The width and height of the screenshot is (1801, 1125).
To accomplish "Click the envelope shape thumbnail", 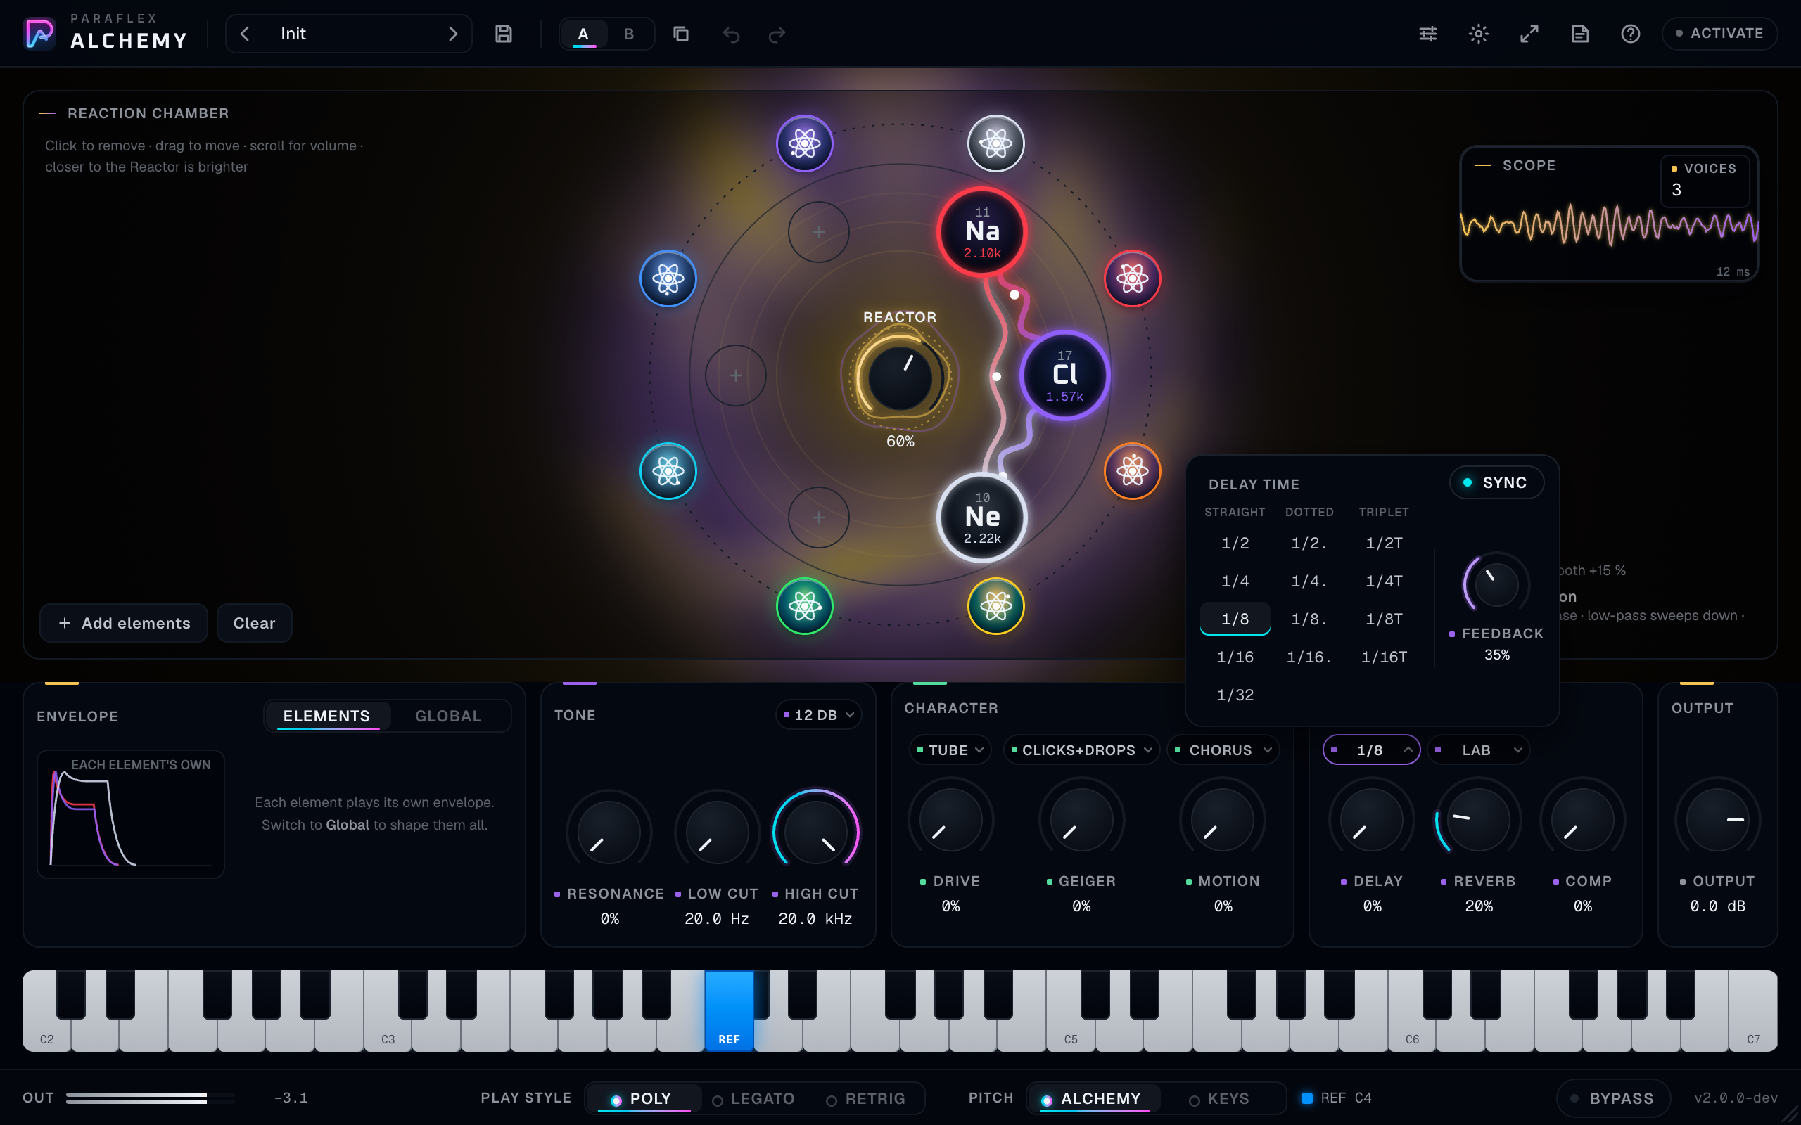I will point(130,814).
